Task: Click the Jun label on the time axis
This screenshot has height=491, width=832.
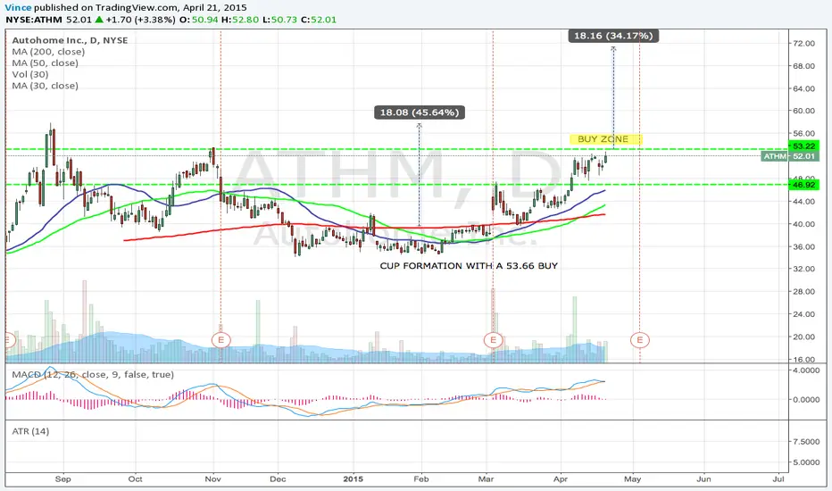Action: click(x=703, y=479)
